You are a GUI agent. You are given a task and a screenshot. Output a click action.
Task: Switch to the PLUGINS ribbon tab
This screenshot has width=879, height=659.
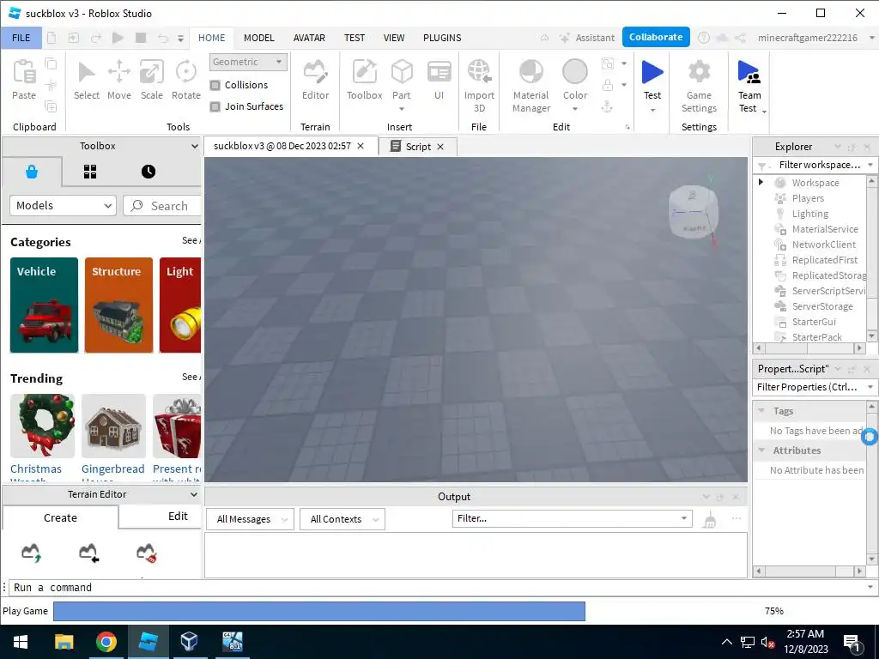point(442,38)
